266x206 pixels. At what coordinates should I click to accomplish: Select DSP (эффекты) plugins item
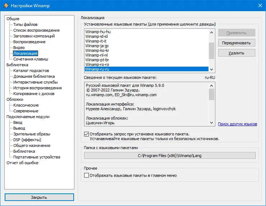pyautogui.click(x=27, y=140)
